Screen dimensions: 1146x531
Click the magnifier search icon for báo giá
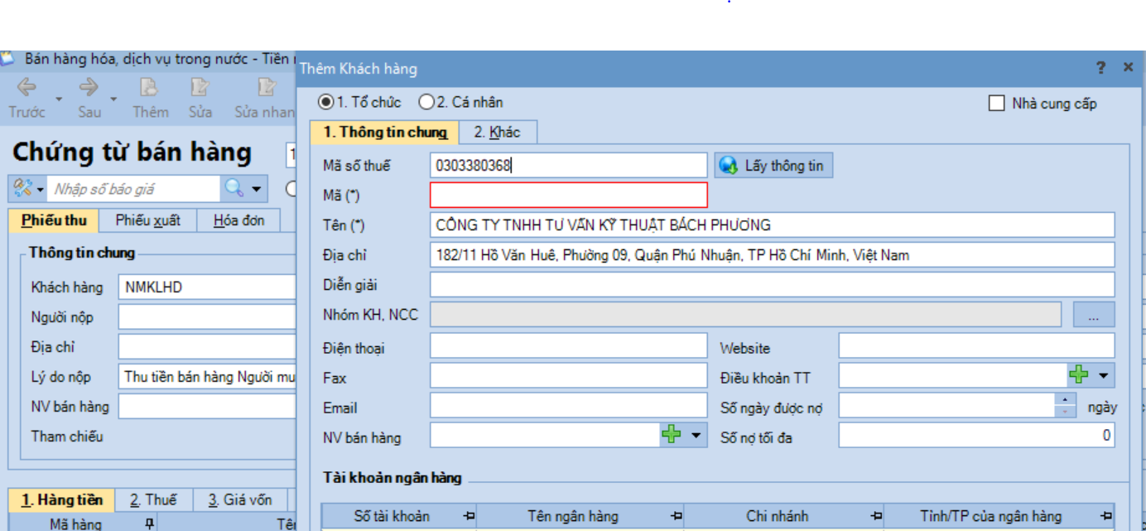coord(234,189)
